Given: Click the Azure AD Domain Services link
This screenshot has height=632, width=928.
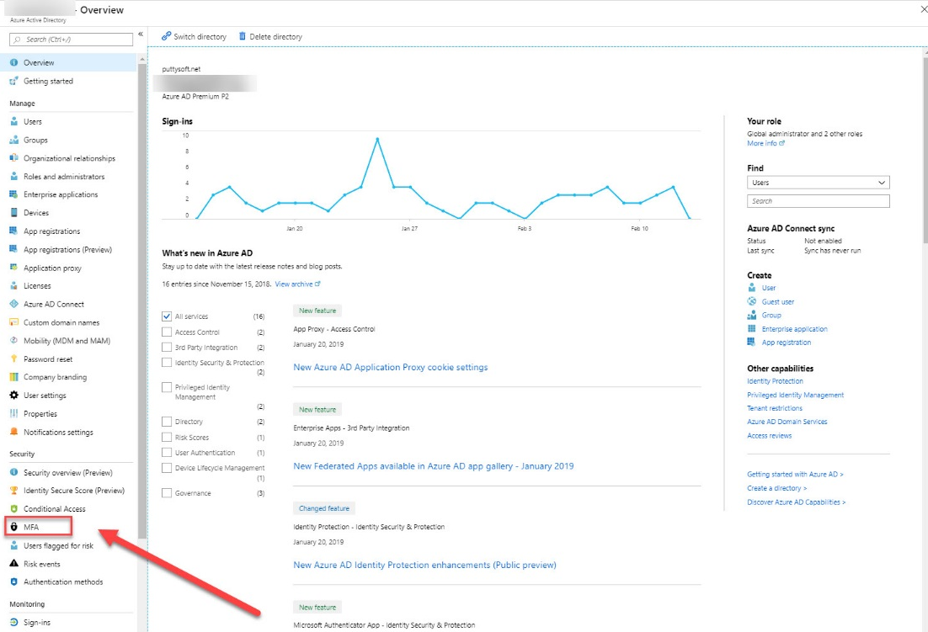Looking at the screenshot, I should coord(787,422).
